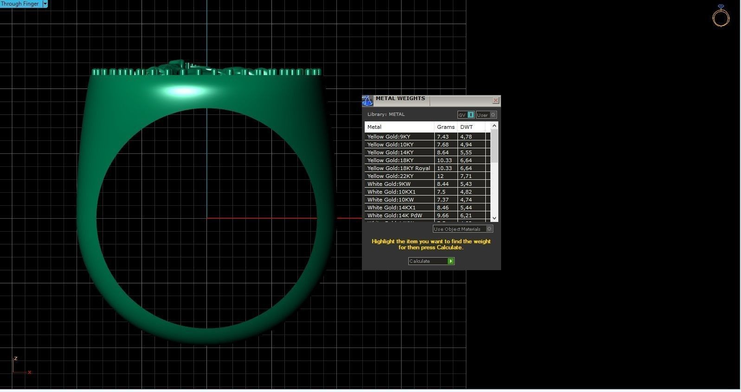Screen dimensions: 741x392
Task: Click the Metal Weights scale icon
Action: pos(367,101)
